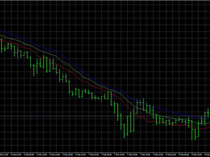Select the '6 Feb 18:00' time label
210x157 pixels.
pos(68,155)
